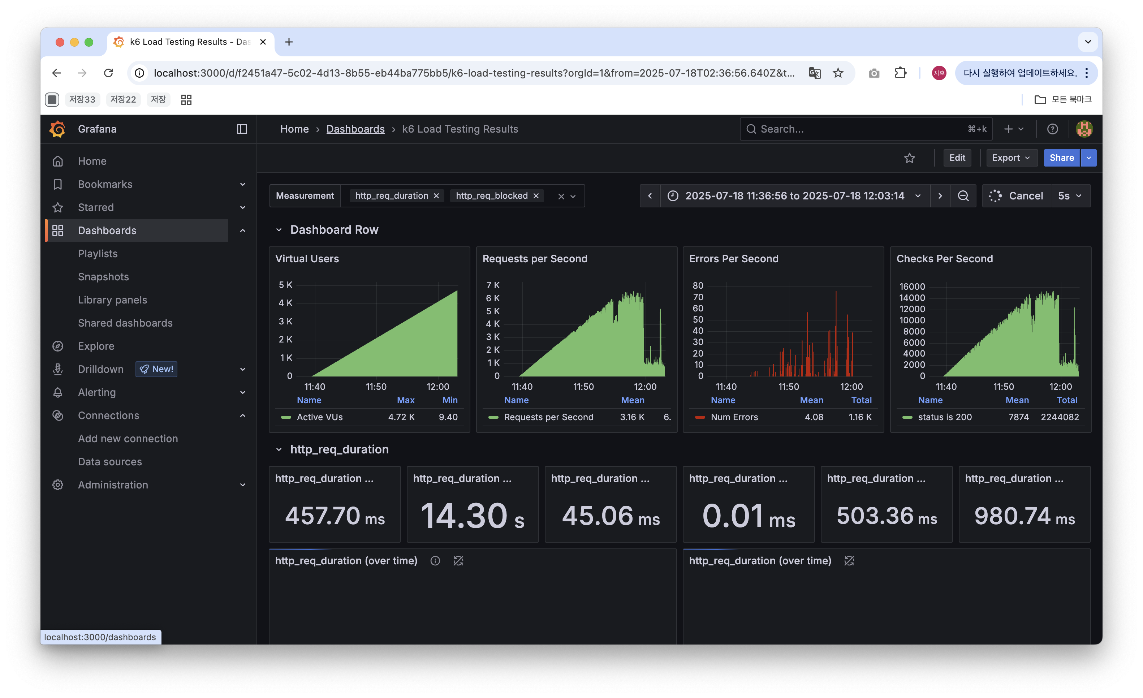Click the browser address bar URL
The width and height of the screenshot is (1143, 698).
[x=474, y=73]
